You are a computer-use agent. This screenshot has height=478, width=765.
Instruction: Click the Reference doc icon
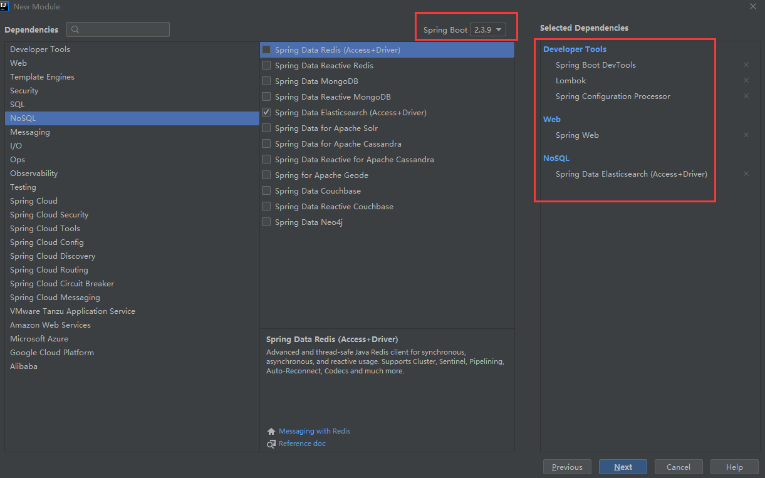[x=271, y=444]
